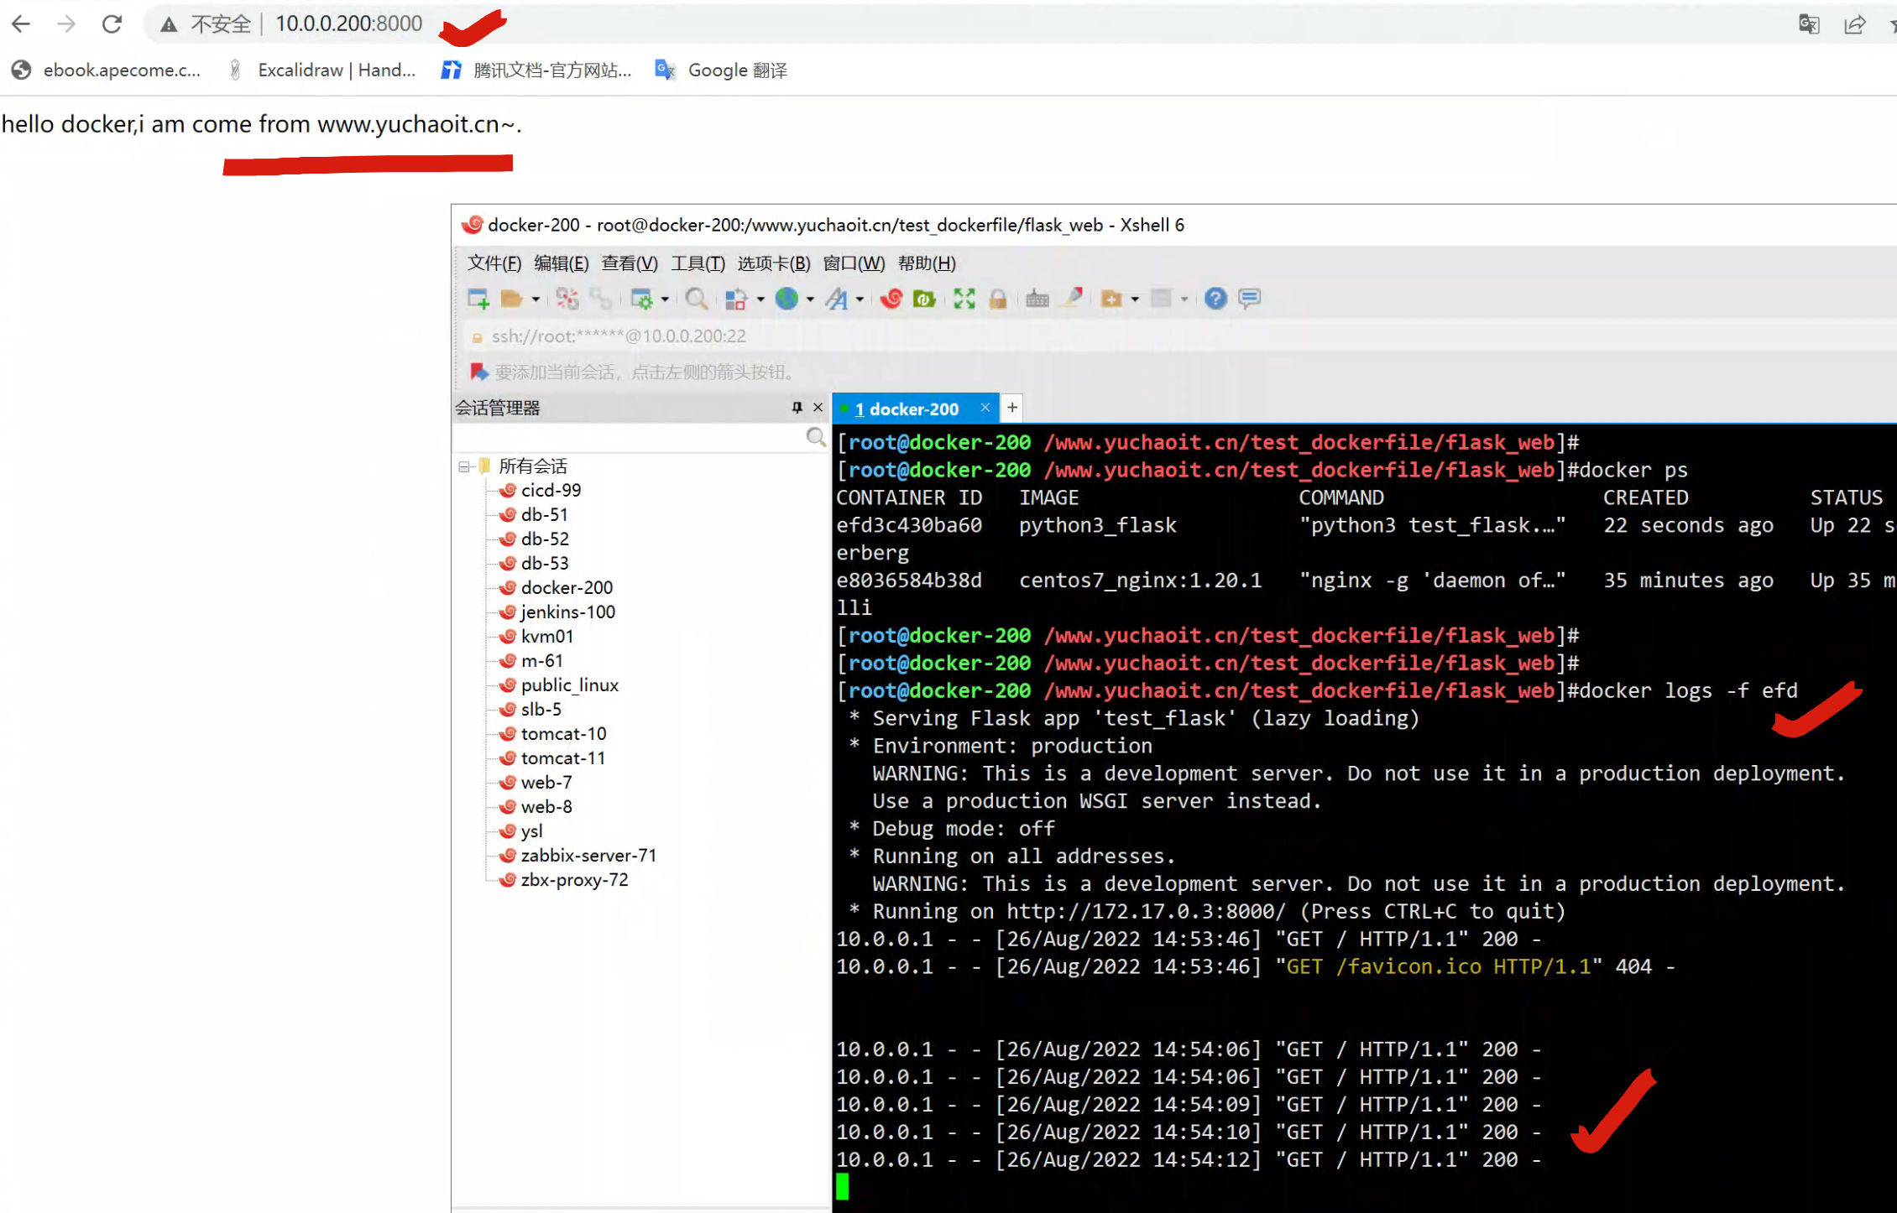Image resolution: width=1897 pixels, height=1213 pixels.
Task: Collapse the 所有会话 tree node
Action: pos(463,466)
